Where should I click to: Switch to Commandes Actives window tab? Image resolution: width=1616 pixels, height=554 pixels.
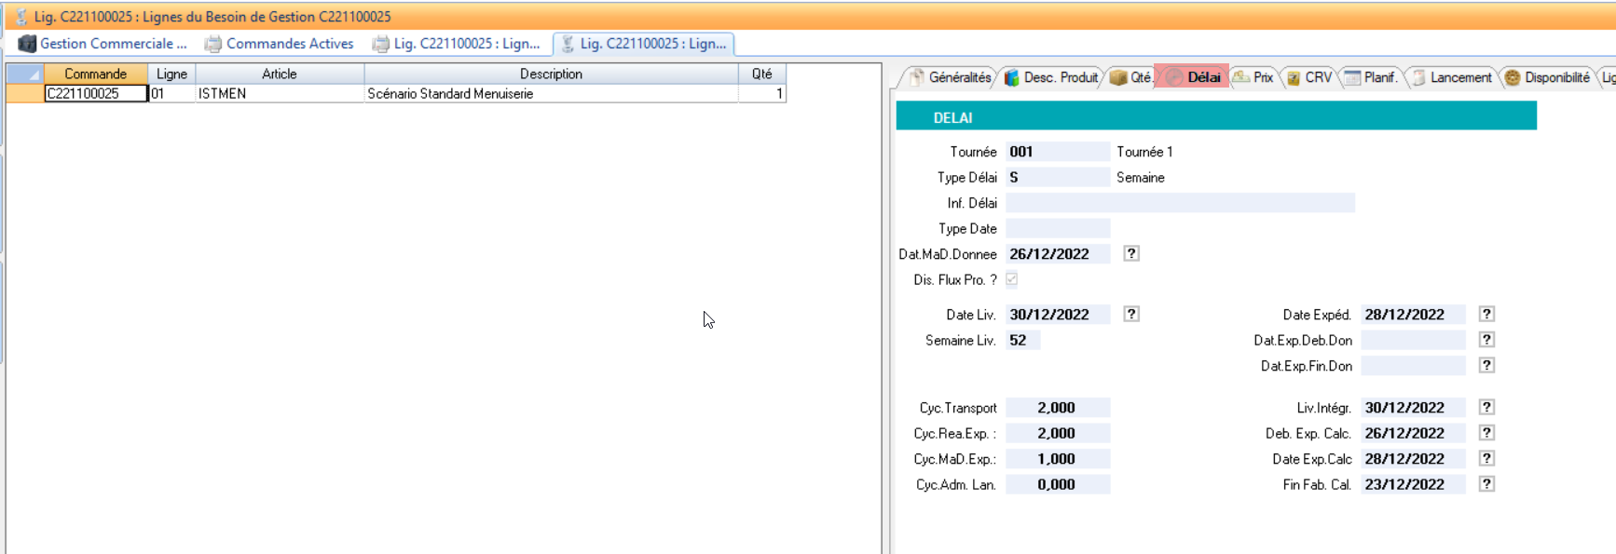[280, 44]
